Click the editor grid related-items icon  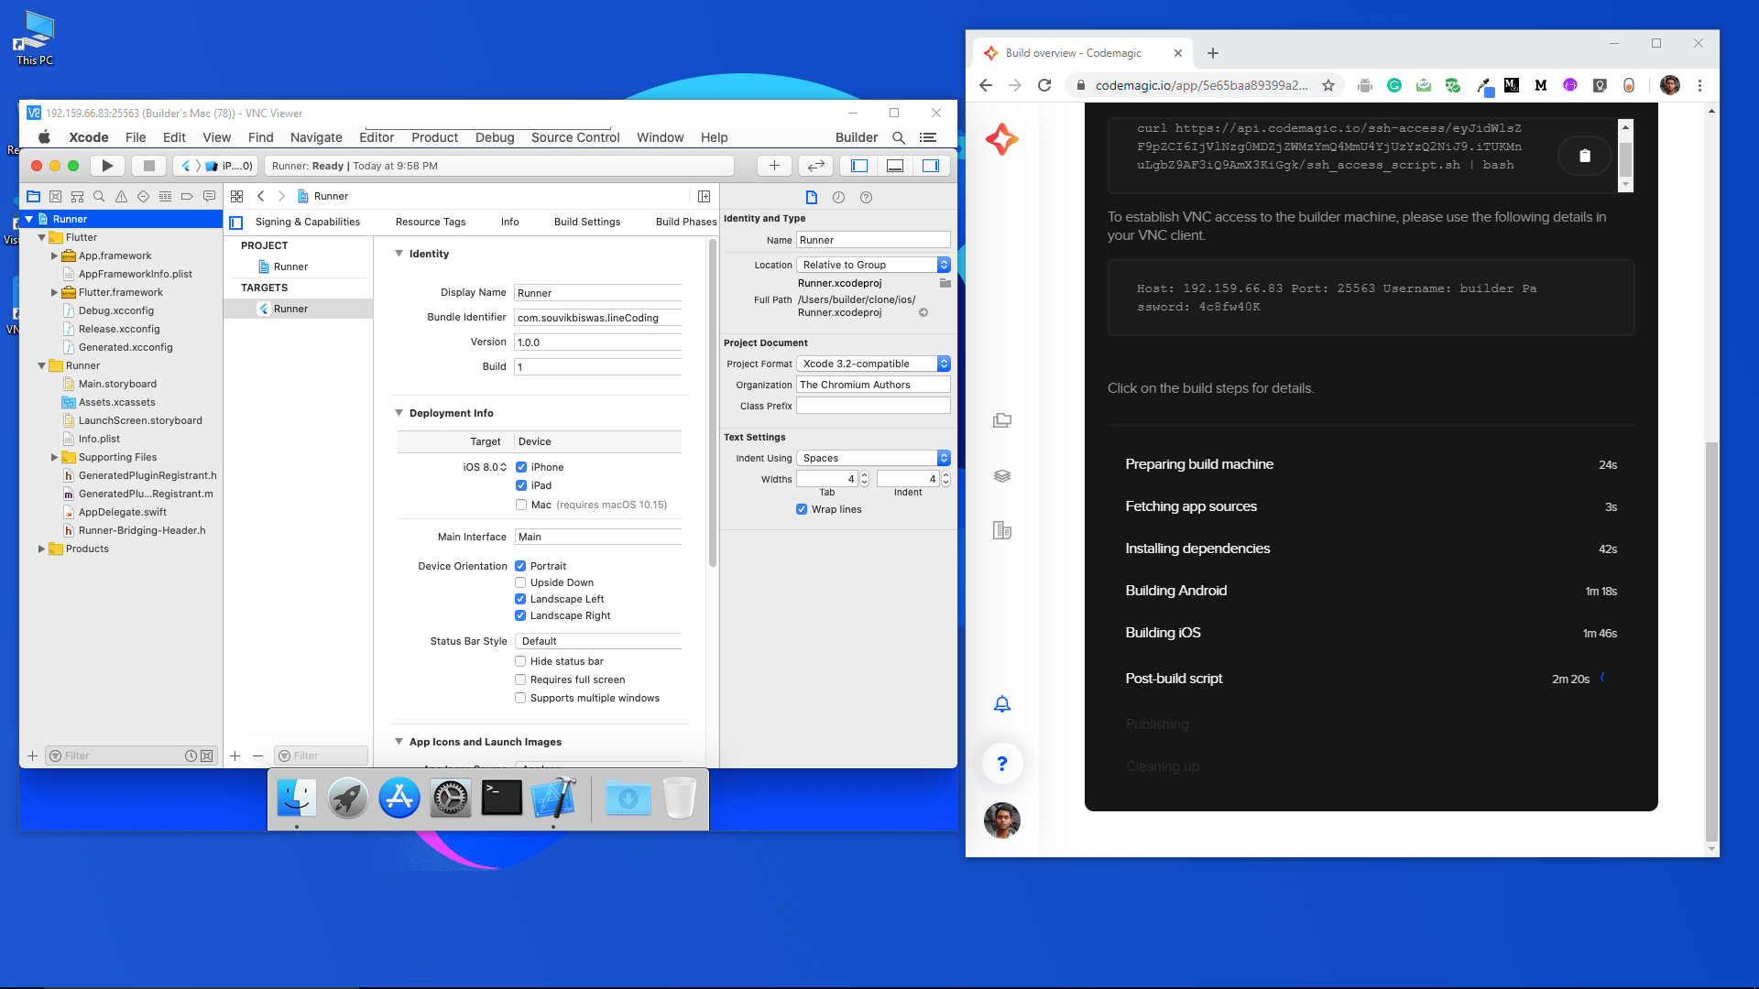(236, 196)
